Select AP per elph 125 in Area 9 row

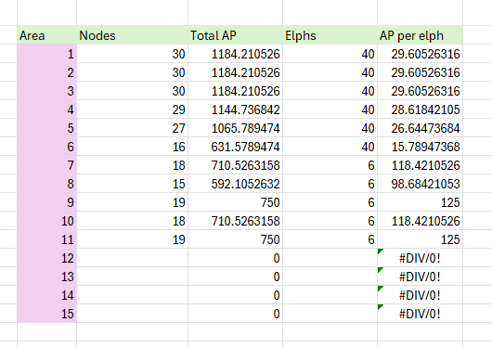[421, 202]
